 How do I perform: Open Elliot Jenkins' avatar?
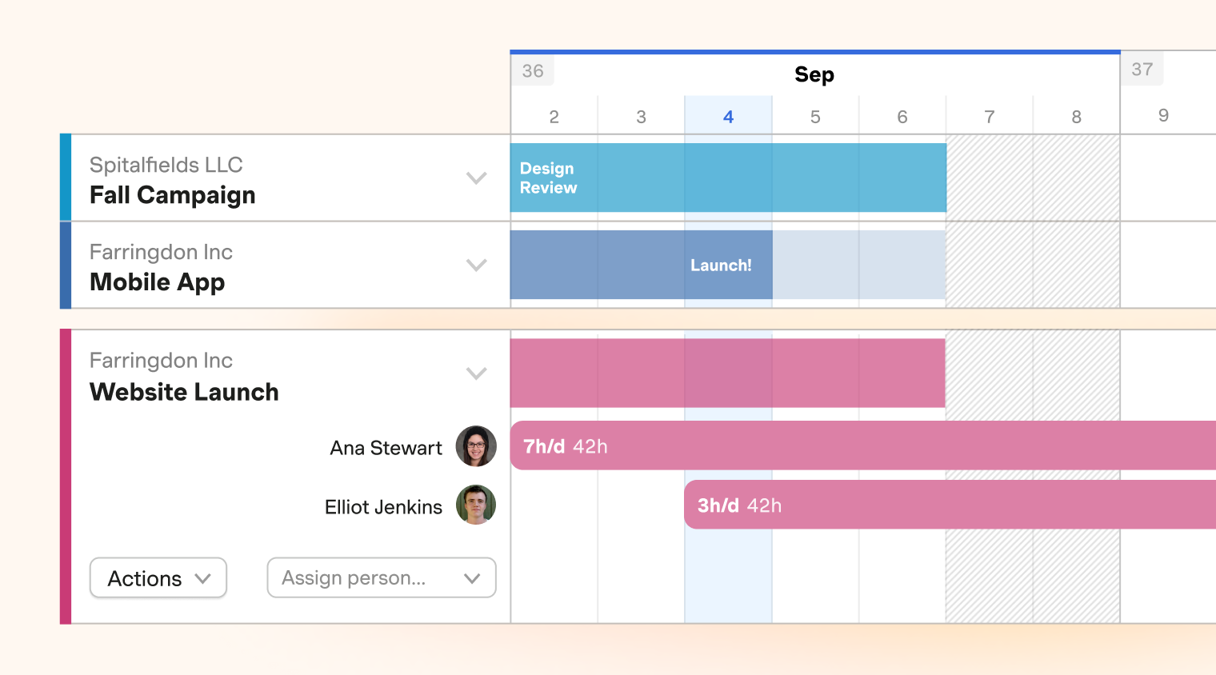[x=475, y=505]
